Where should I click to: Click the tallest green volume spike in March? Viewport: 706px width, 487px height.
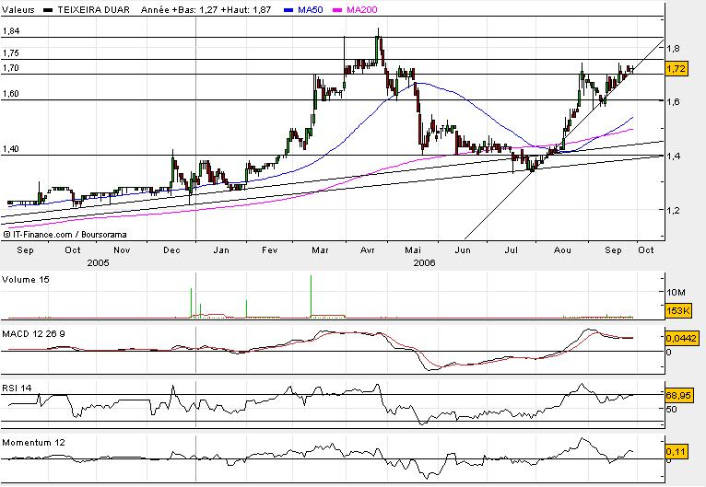tap(311, 296)
